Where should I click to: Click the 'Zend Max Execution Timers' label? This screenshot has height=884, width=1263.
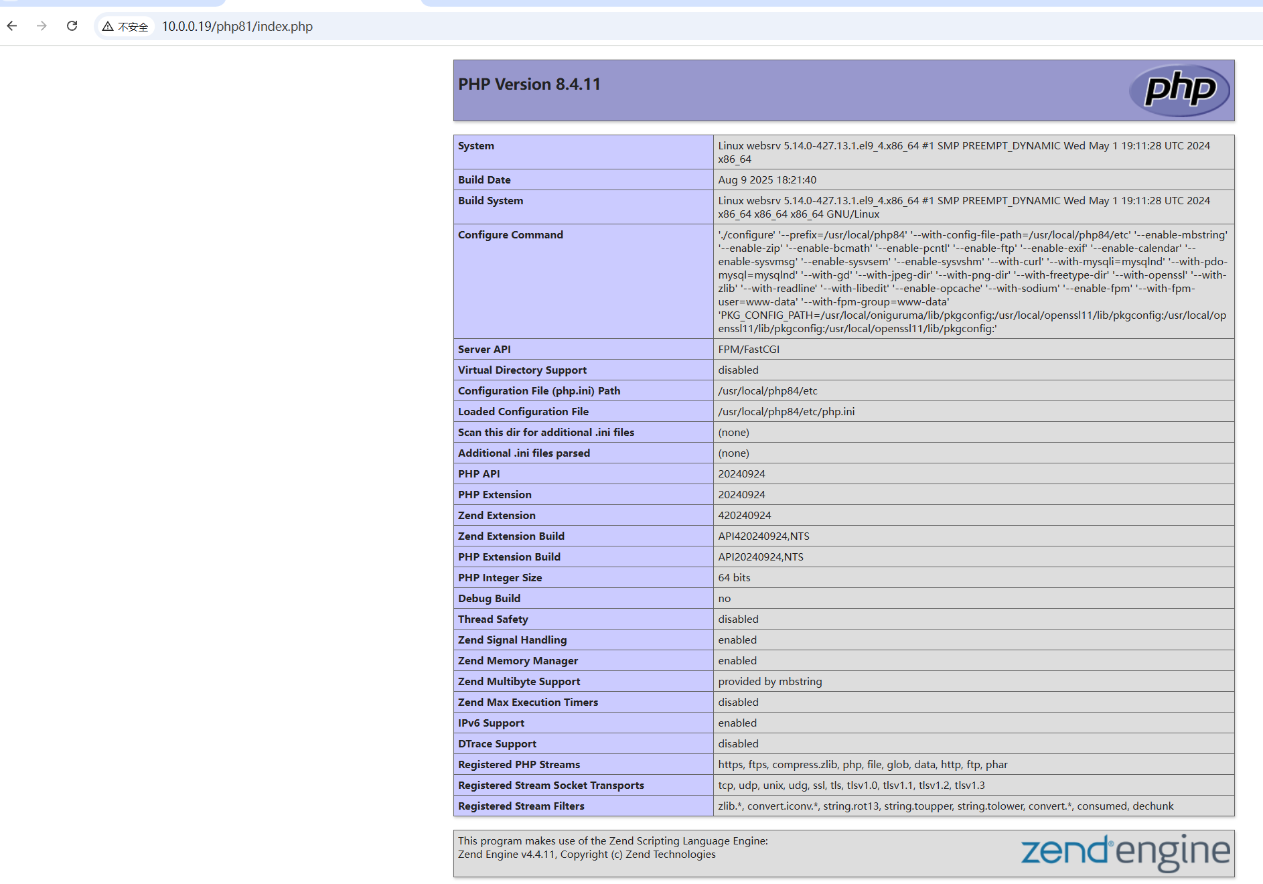(x=528, y=703)
